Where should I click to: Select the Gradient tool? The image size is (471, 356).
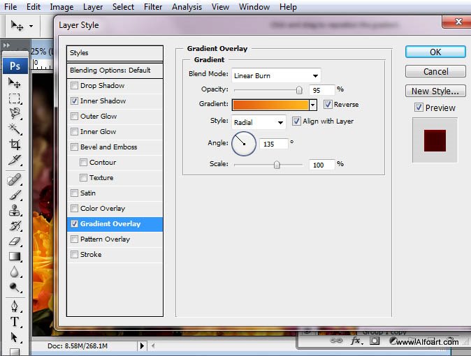[14, 256]
